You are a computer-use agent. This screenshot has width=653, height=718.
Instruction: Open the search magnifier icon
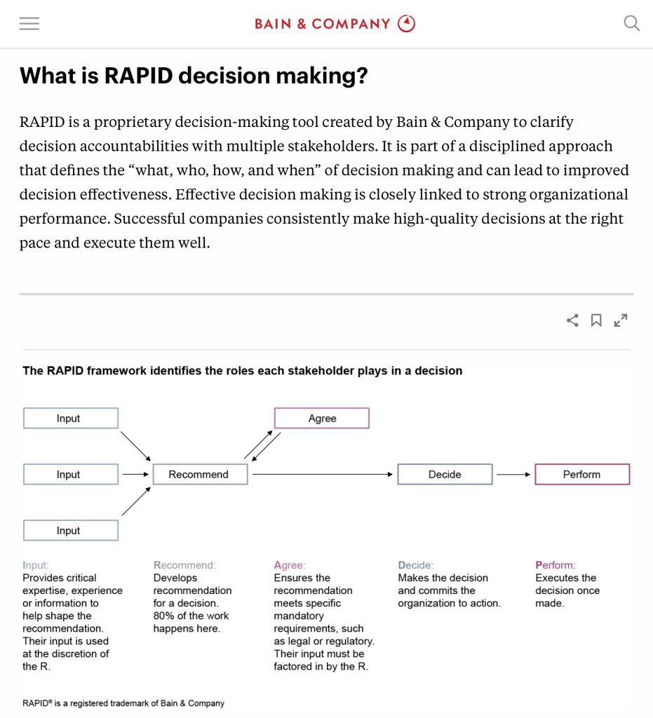point(631,24)
